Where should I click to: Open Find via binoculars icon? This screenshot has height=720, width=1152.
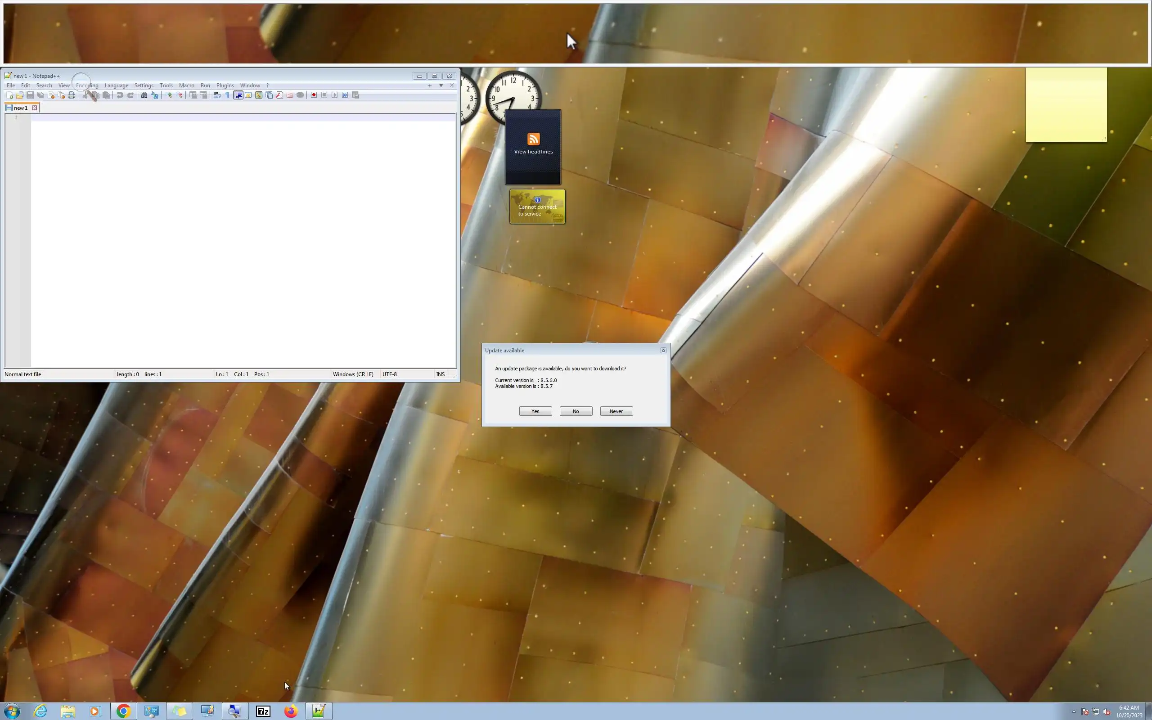point(144,95)
